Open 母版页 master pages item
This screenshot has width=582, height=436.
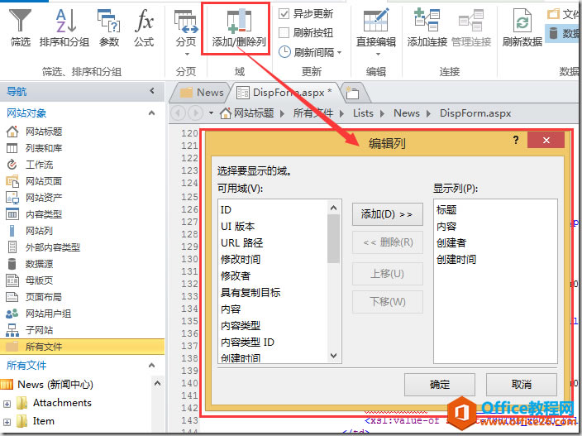tap(40, 280)
